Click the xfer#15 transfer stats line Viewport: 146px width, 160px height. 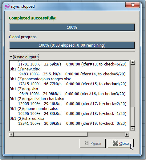[x=72, y=84]
